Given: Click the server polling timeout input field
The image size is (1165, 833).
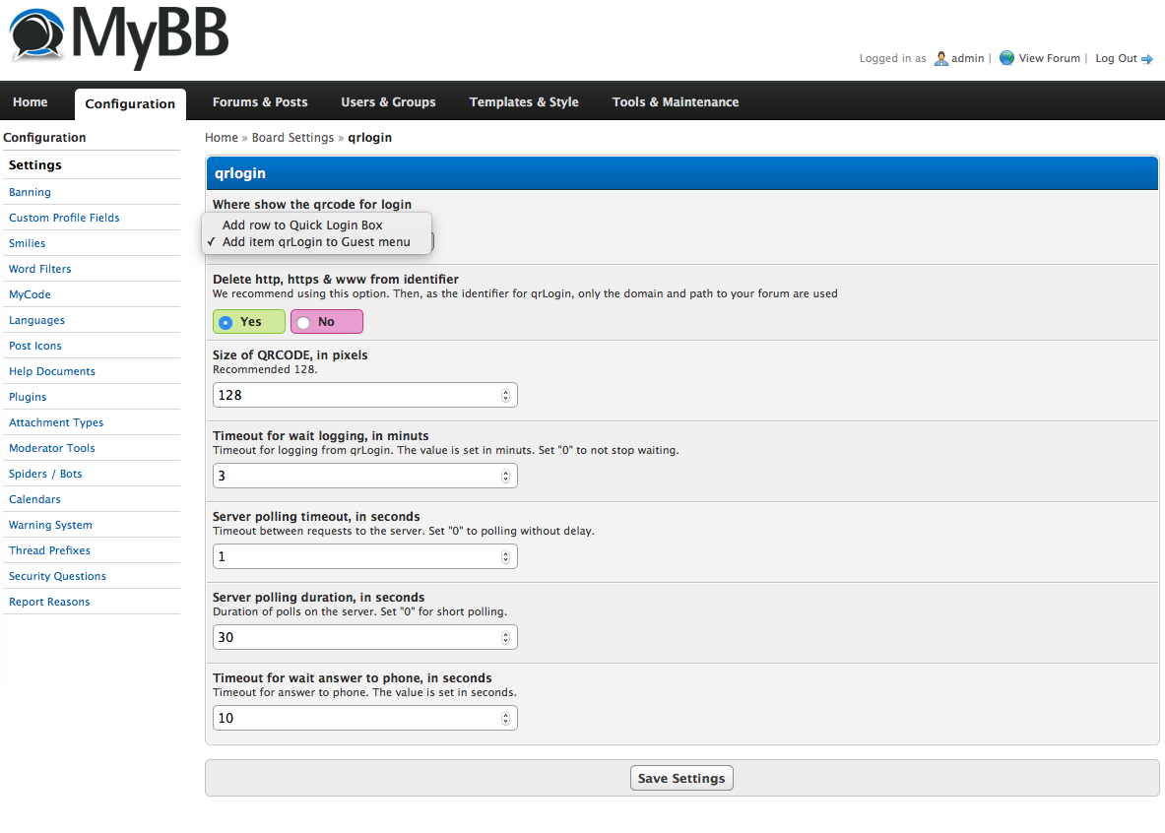Looking at the screenshot, I should (x=355, y=556).
